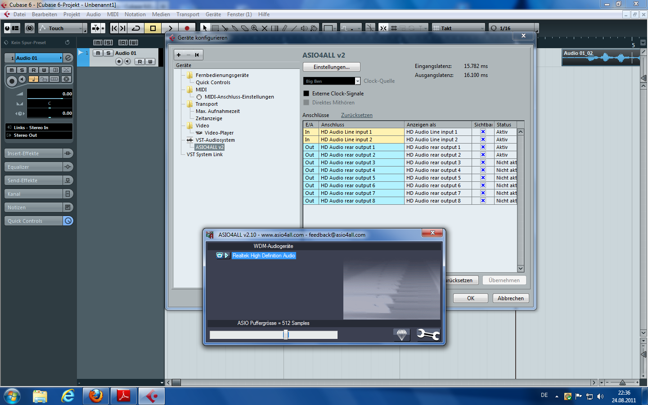Click the grid type icon next to snap
The height and width of the screenshot is (405, 648).
click(x=394, y=28)
